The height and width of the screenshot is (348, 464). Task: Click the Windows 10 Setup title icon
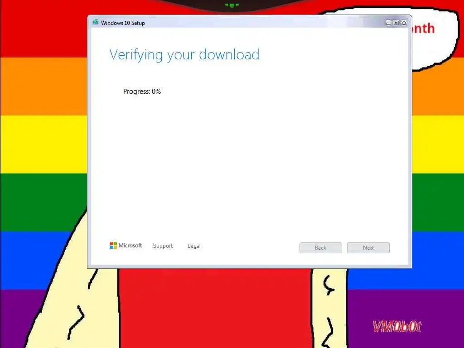95,23
